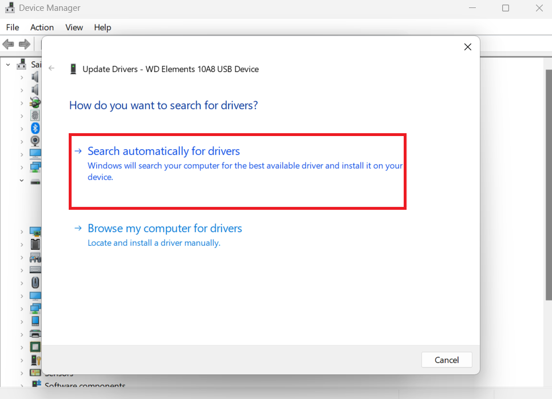552x399 pixels.
Task: Select the Processors CPU icon
Action: click(35, 347)
